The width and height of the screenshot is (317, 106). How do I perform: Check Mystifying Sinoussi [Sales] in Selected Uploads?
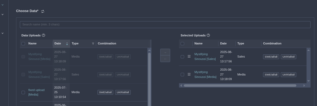(182, 57)
